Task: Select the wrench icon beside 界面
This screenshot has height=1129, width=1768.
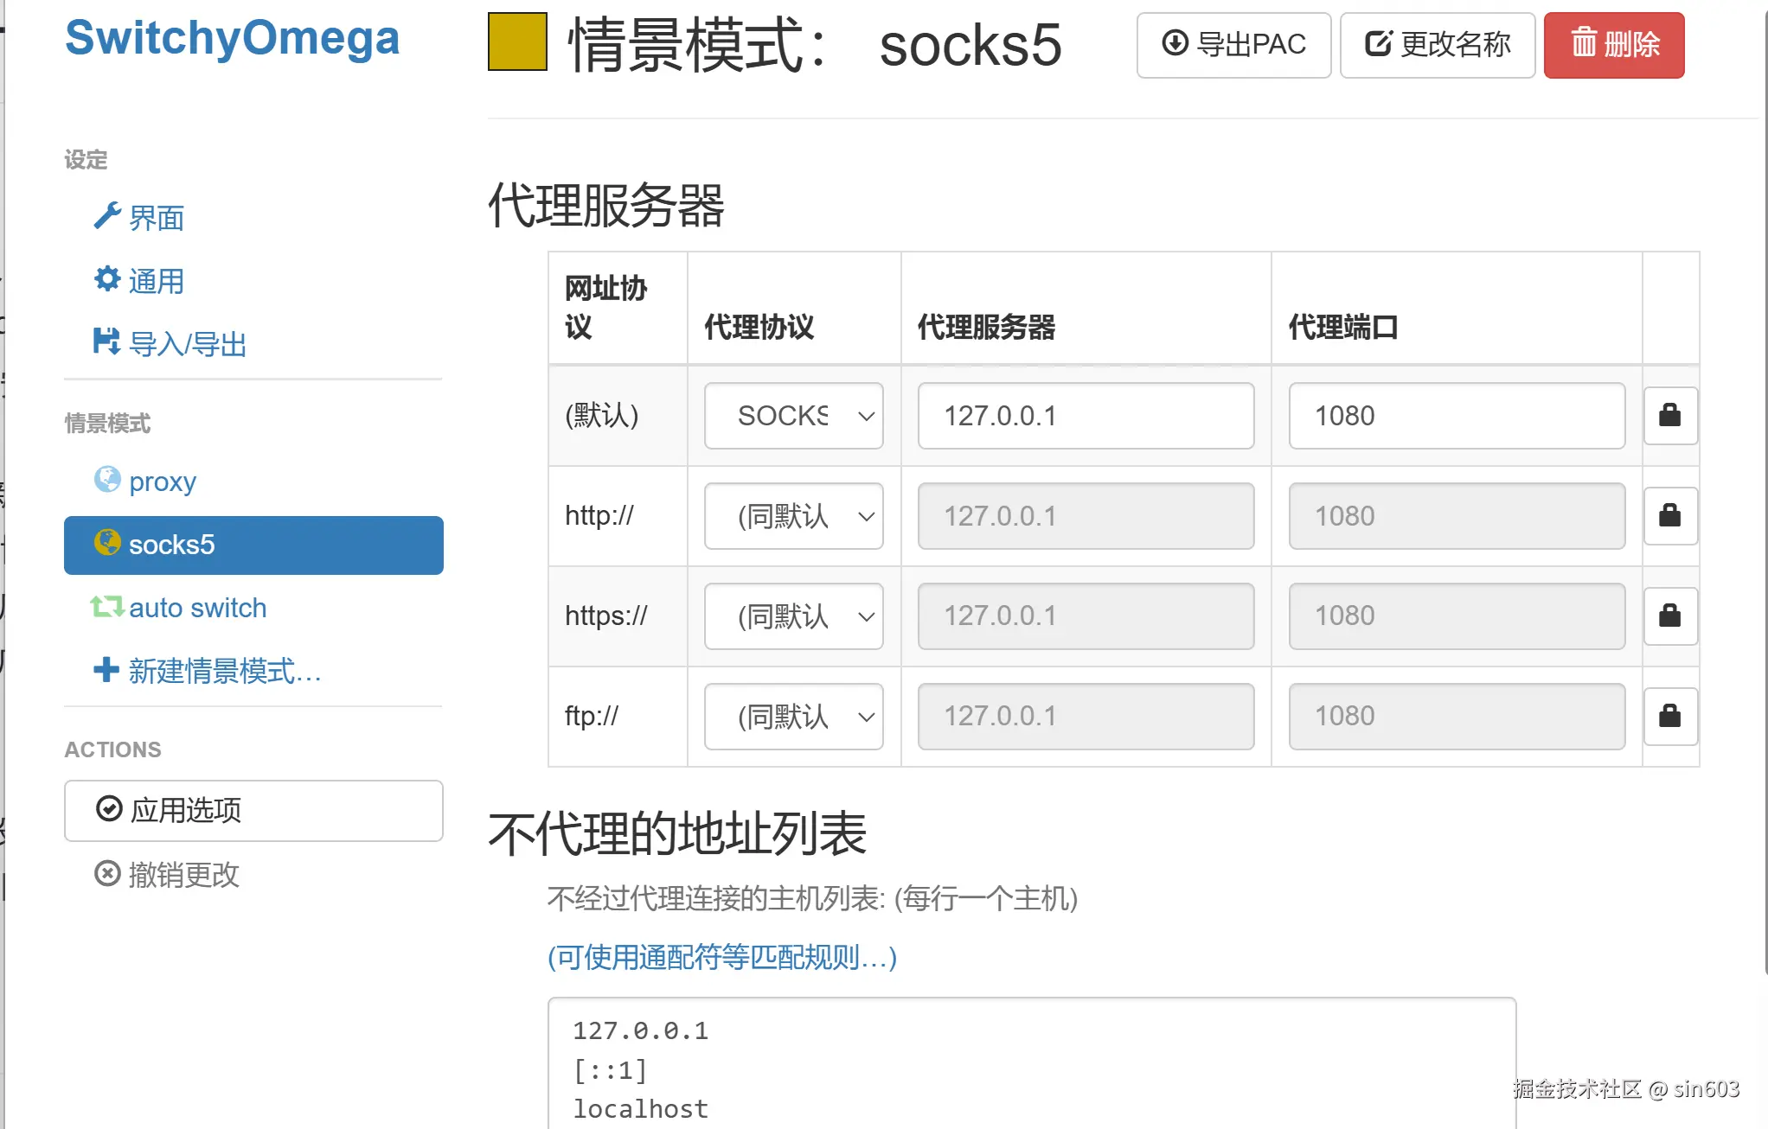Action: coord(108,215)
